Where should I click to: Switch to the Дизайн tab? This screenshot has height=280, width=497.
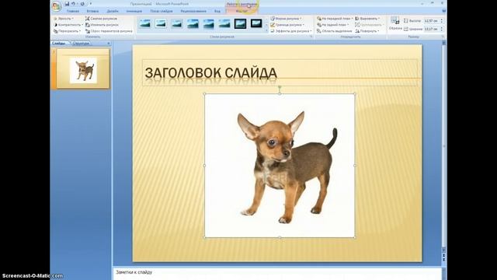(113, 11)
